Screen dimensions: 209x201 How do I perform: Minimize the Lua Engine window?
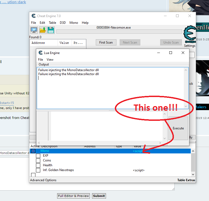pyautogui.click(x=159, y=53)
